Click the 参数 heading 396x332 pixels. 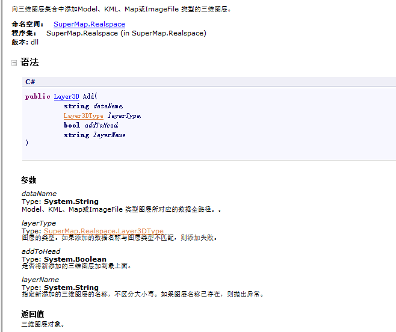coord(28,180)
